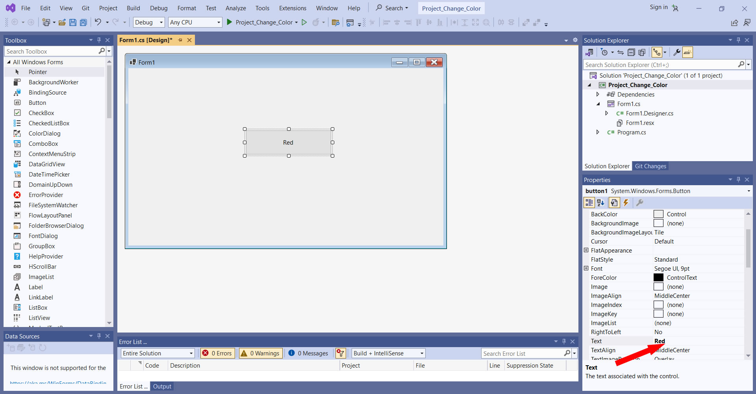Click the ForeColor black color swatch
This screenshot has height=394, width=756.
658,278
